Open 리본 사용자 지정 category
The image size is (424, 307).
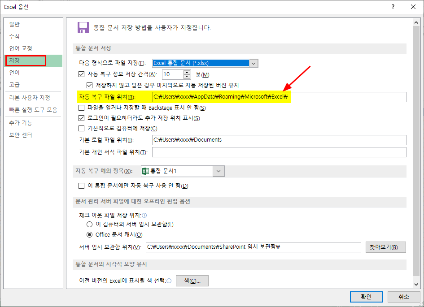pos(33,98)
